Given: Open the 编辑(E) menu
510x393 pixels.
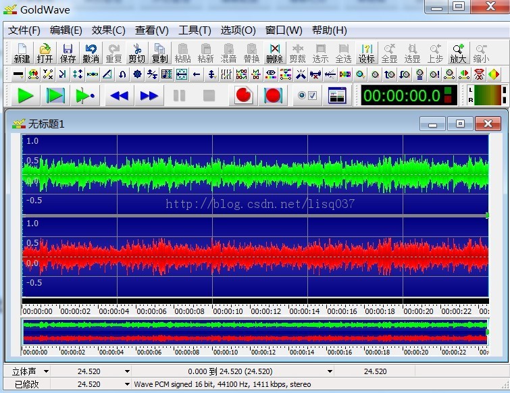Looking at the screenshot, I should tap(66, 30).
